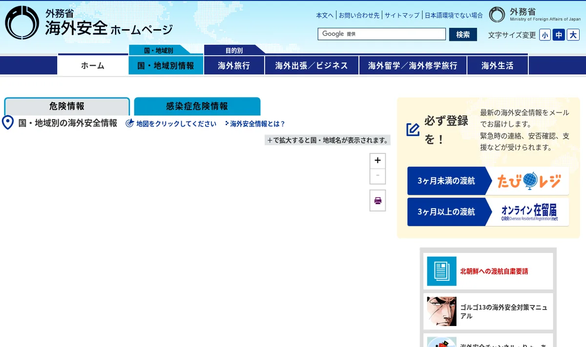The height and width of the screenshot is (347, 586).
Task: Focus the Google custom search field
Action: coord(382,34)
